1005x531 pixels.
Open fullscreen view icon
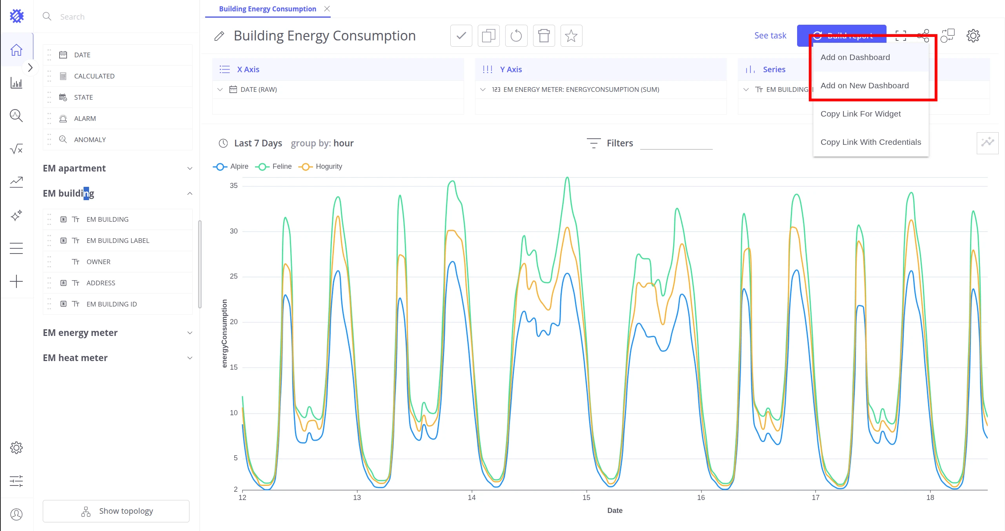click(901, 36)
